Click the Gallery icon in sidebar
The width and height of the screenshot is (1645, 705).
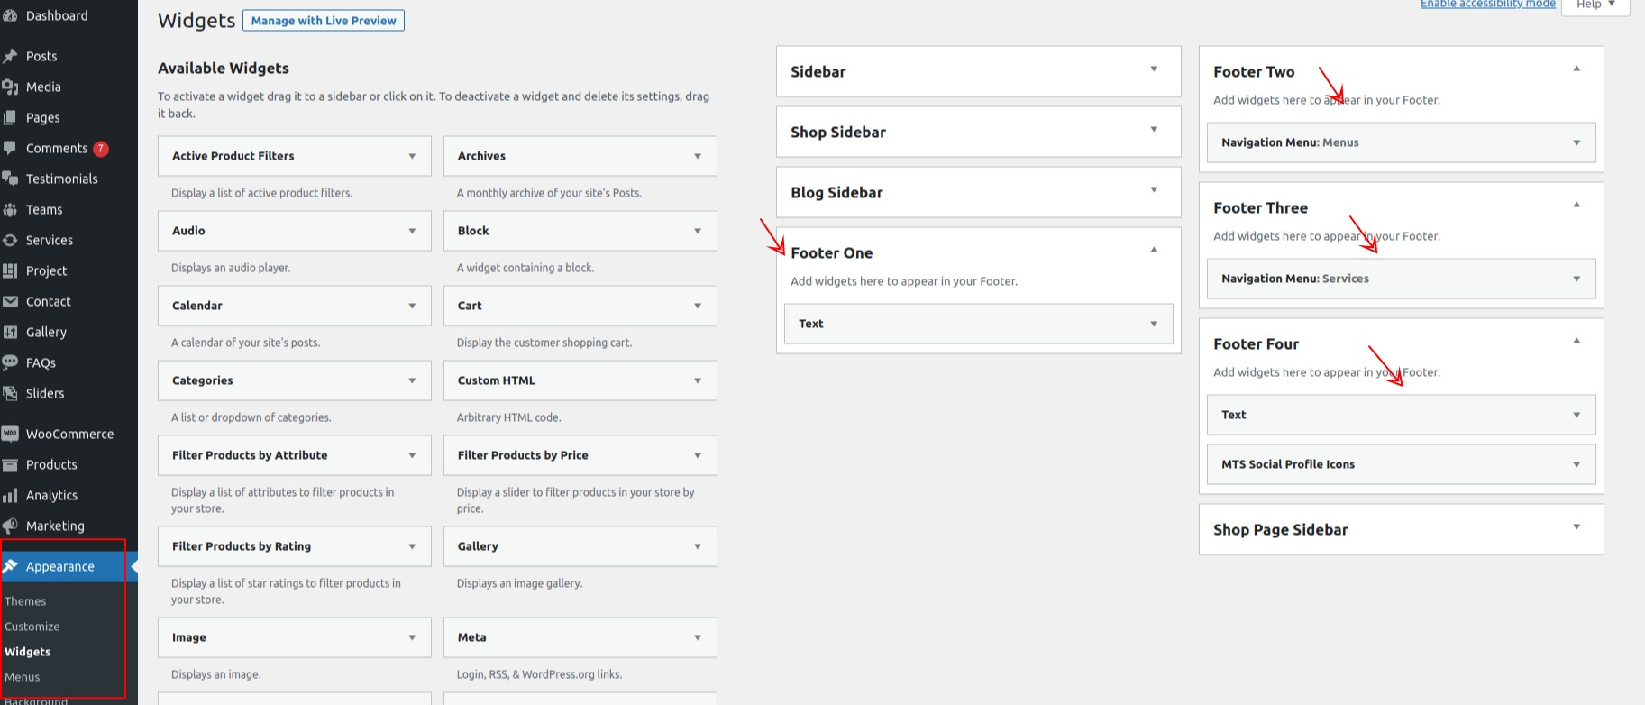(10, 332)
